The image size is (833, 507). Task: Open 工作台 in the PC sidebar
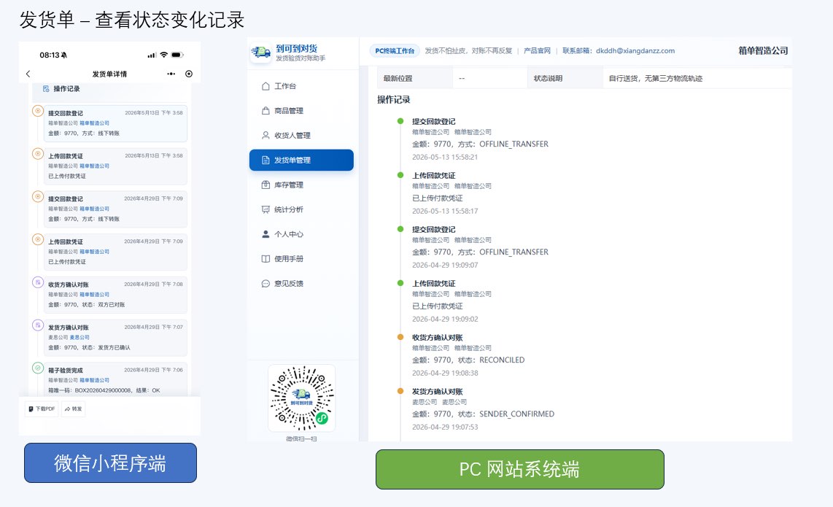[301, 86]
